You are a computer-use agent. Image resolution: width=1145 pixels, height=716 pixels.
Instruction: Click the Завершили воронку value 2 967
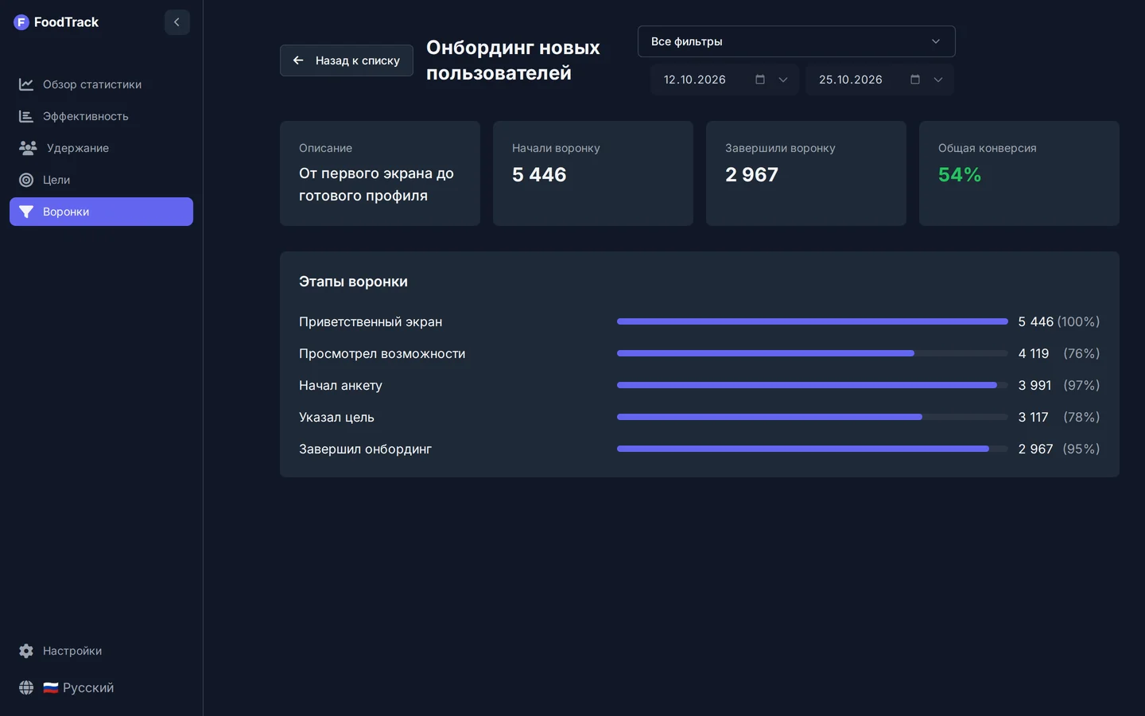[x=751, y=174]
